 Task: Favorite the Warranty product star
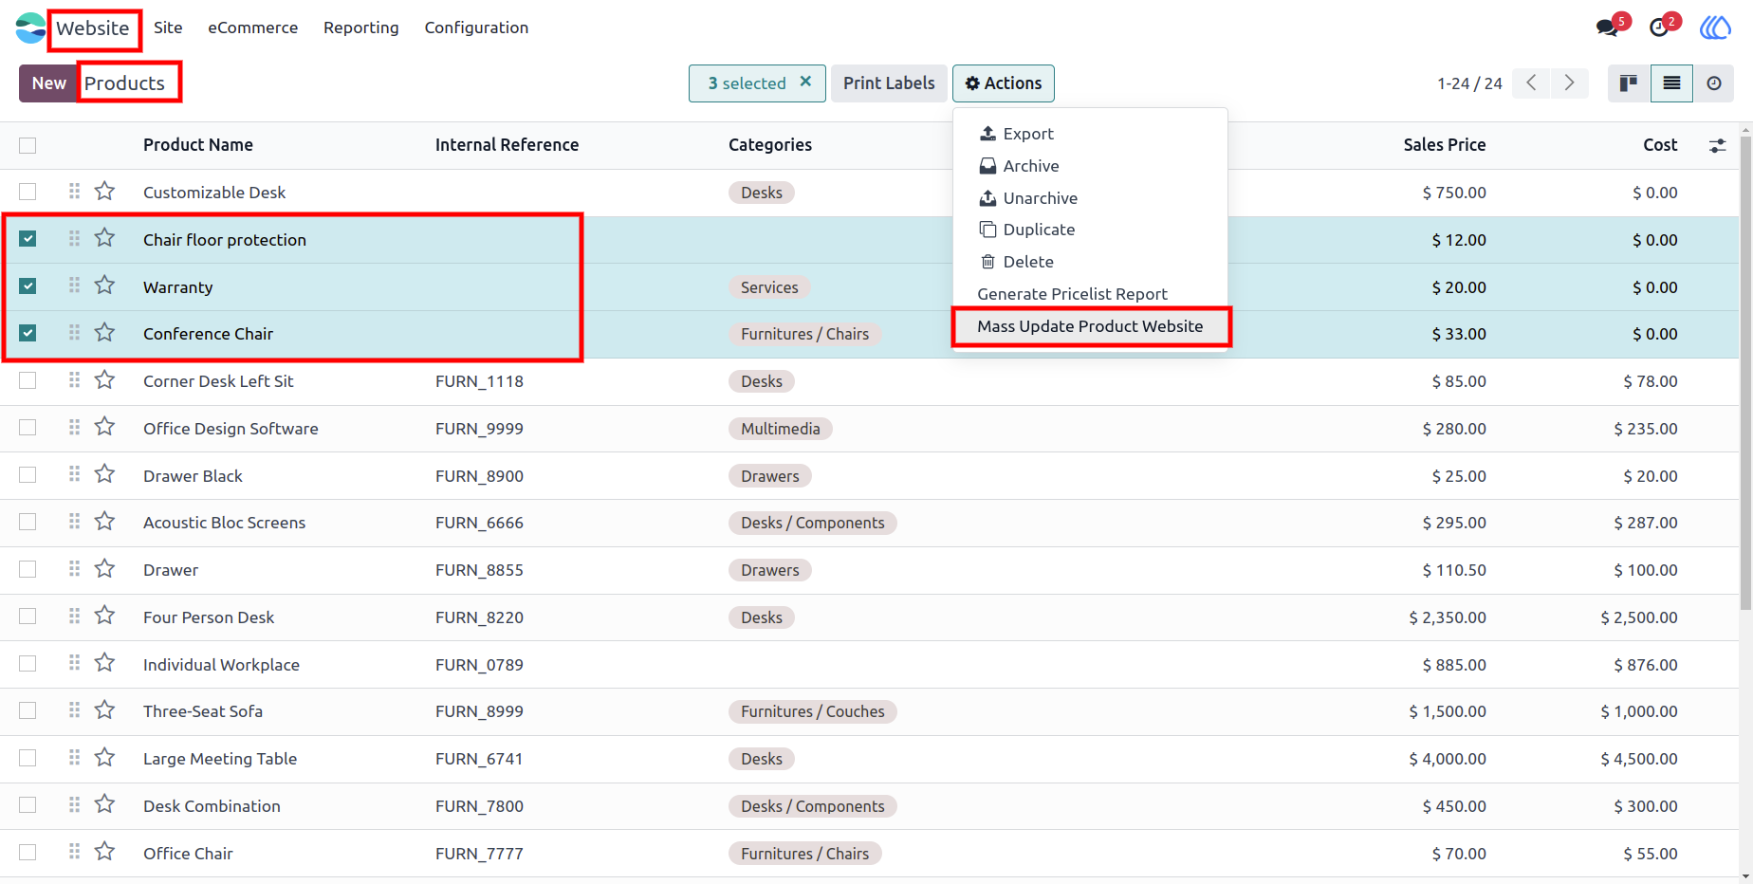[x=104, y=285]
